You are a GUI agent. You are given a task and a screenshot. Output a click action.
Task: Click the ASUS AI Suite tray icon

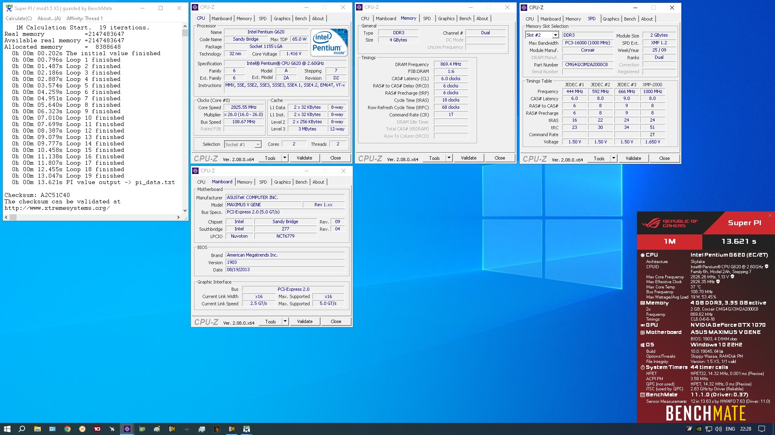pos(689,429)
